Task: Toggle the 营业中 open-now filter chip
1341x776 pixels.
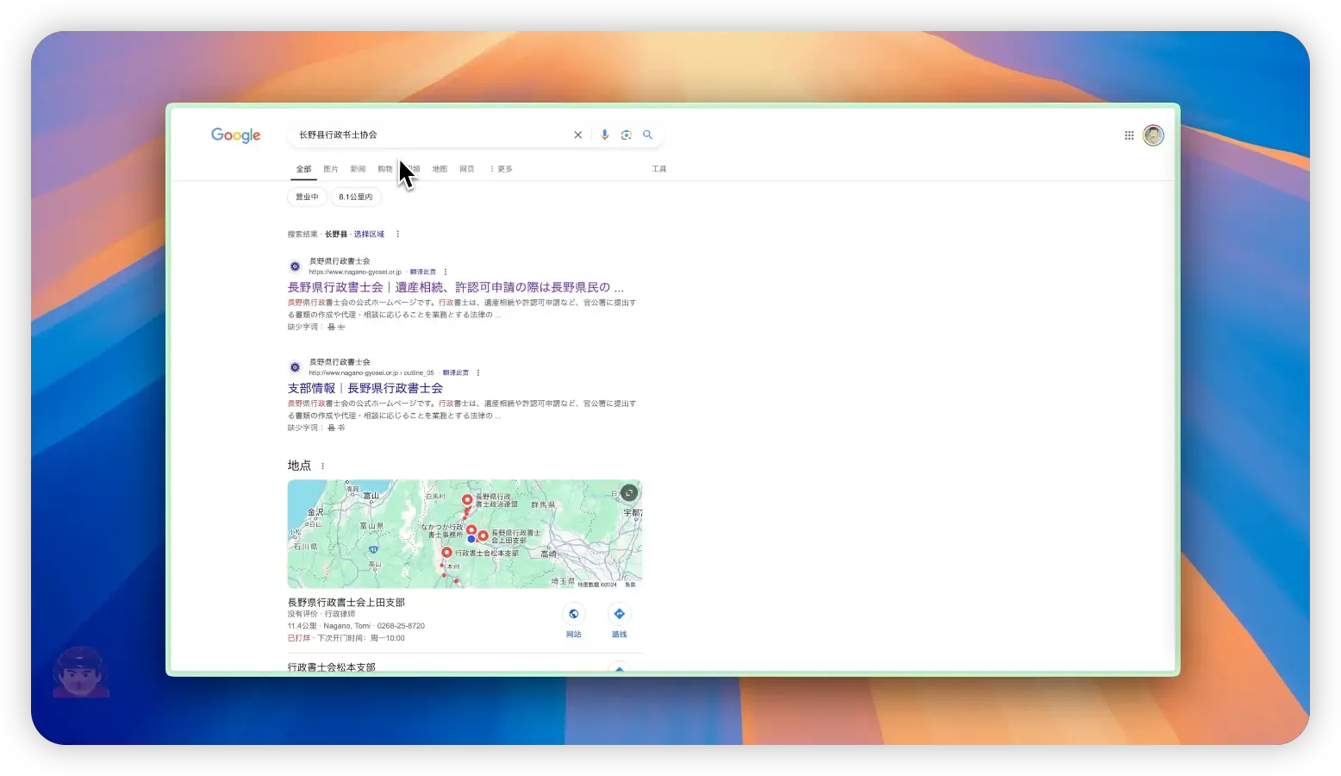Action: click(x=307, y=197)
